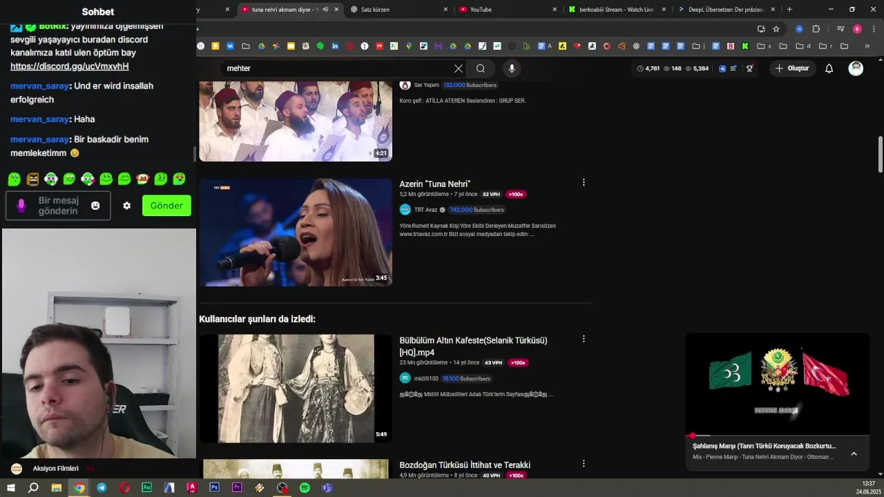Switch to the YouTube tab
The width and height of the screenshot is (884, 497).
(x=508, y=10)
